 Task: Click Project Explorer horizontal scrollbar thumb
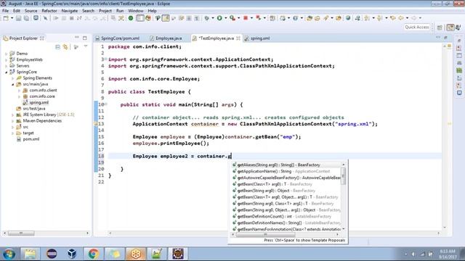coord(21,233)
